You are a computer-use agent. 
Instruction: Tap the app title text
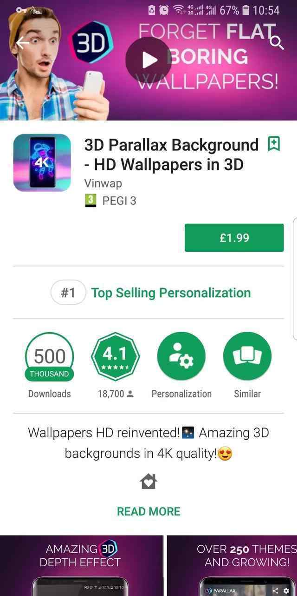(x=171, y=154)
